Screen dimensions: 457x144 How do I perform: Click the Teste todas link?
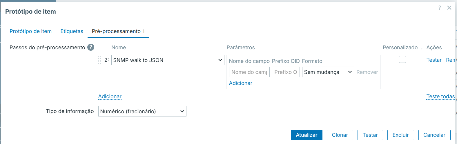tap(440, 96)
